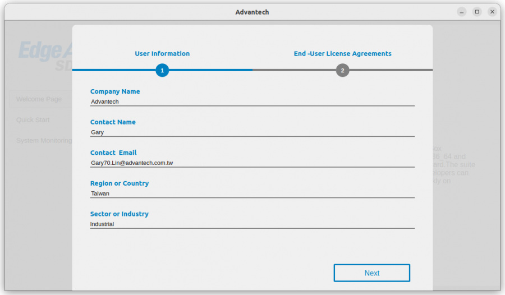The width and height of the screenshot is (505, 295).
Task: Select the End-User License Agreements step label
Action: (342, 53)
